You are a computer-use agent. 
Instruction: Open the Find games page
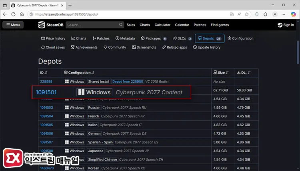pyautogui.click(x=220, y=25)
